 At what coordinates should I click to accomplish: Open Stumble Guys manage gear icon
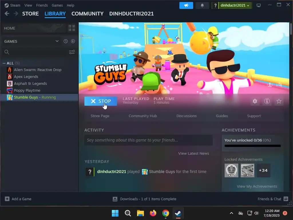point(255,101)
